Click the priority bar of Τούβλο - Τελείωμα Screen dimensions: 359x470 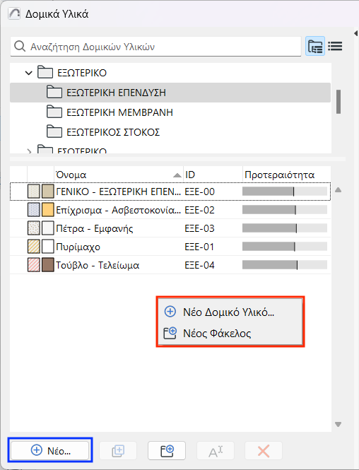pos(285,264)
